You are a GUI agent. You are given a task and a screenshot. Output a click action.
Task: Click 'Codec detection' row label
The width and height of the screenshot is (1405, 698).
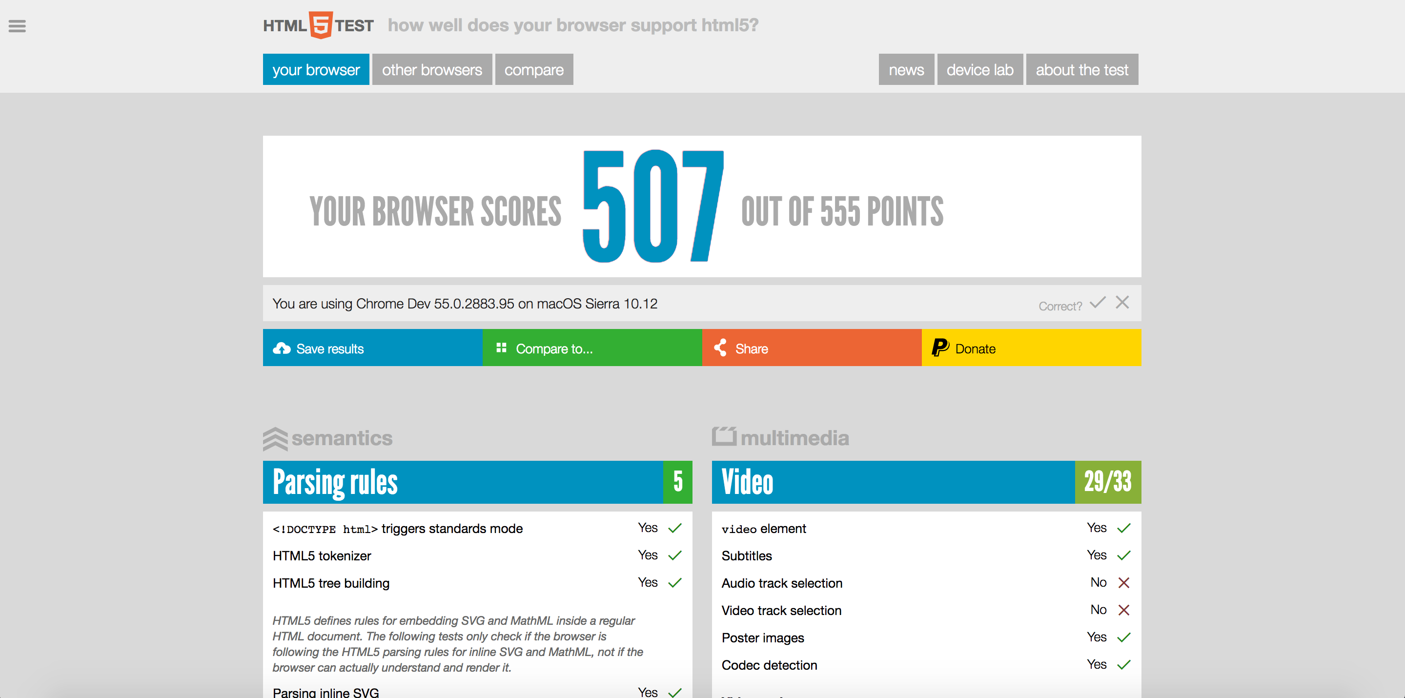pos(769,665)
